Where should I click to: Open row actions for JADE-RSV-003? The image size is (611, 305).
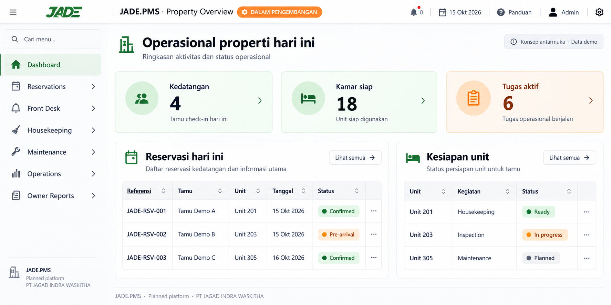click(374, 258)
